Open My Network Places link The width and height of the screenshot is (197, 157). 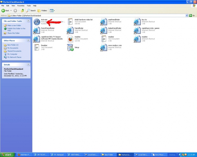tap(14, 57)
